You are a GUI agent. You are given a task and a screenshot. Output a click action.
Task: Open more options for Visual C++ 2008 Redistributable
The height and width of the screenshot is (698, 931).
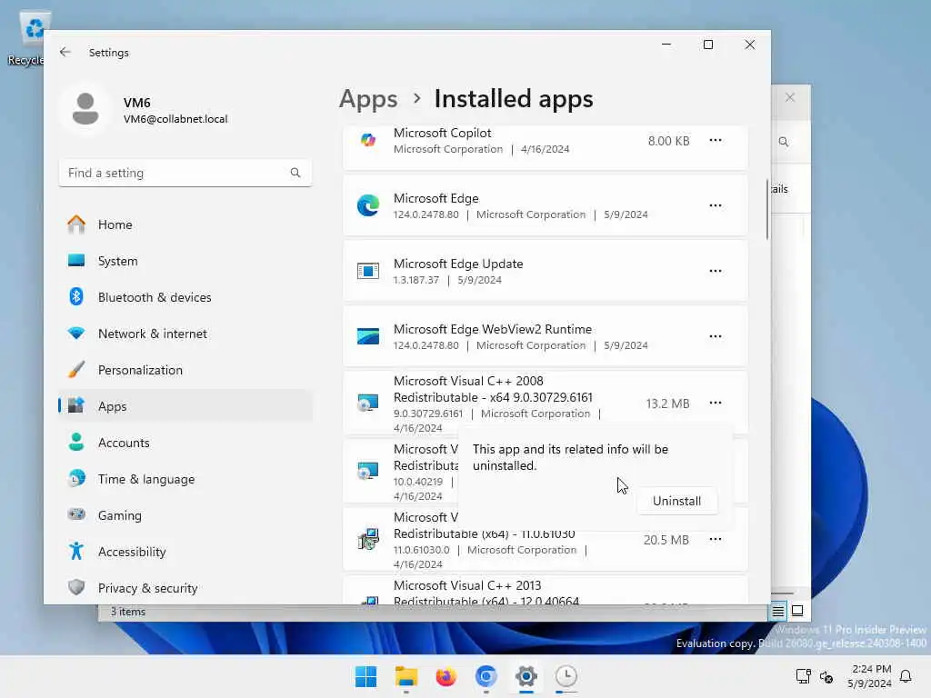(716, 403)
